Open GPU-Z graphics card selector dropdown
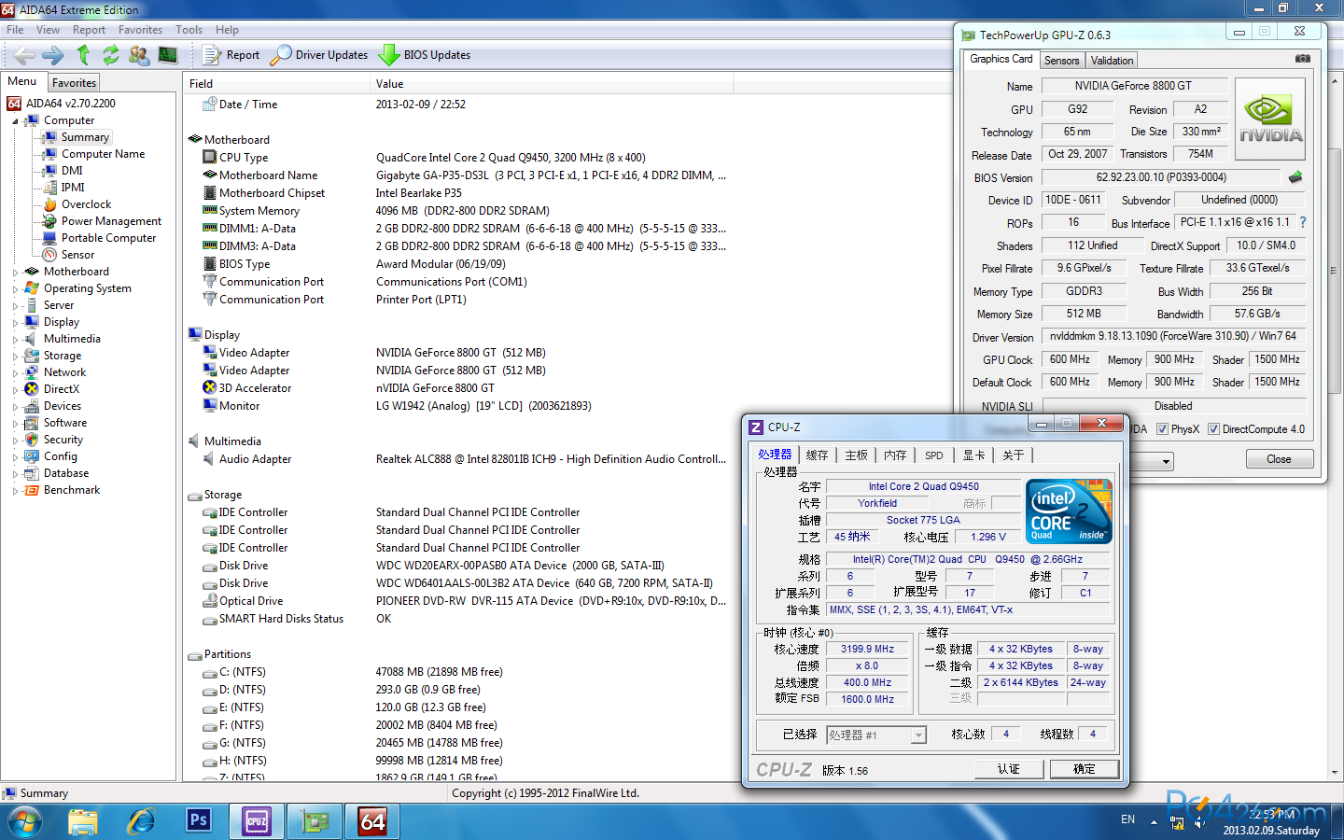The height and width of the screenshot is (840, 1344). point(1166,461)
